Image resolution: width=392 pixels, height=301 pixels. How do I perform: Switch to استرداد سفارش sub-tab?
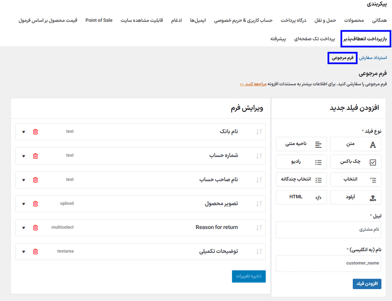tap(373, 58)
